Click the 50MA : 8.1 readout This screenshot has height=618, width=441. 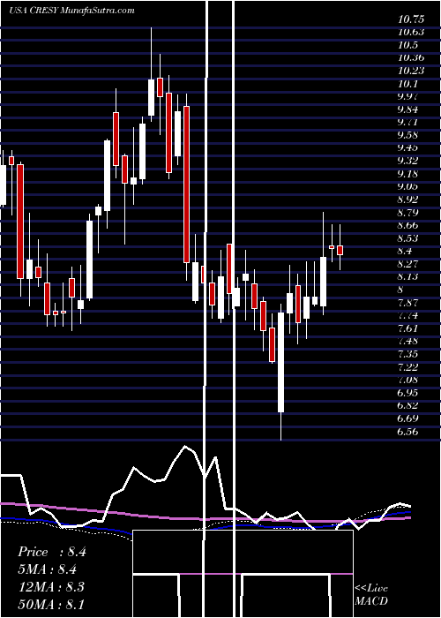[51, 604]
